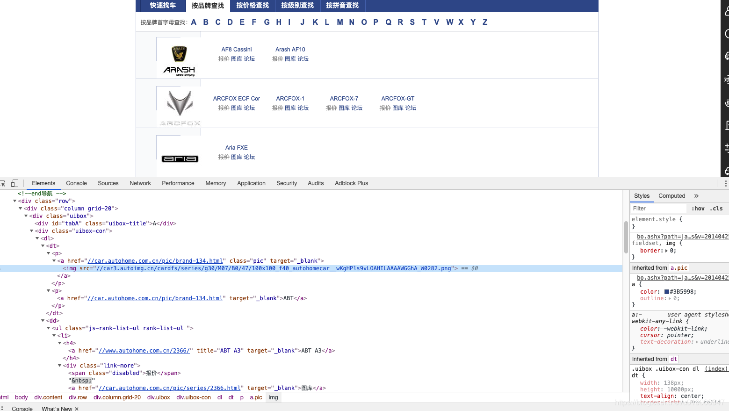Switch to the Computed styles tab
The width and height of the screenshot is (729, 411).
click(671, 196)
